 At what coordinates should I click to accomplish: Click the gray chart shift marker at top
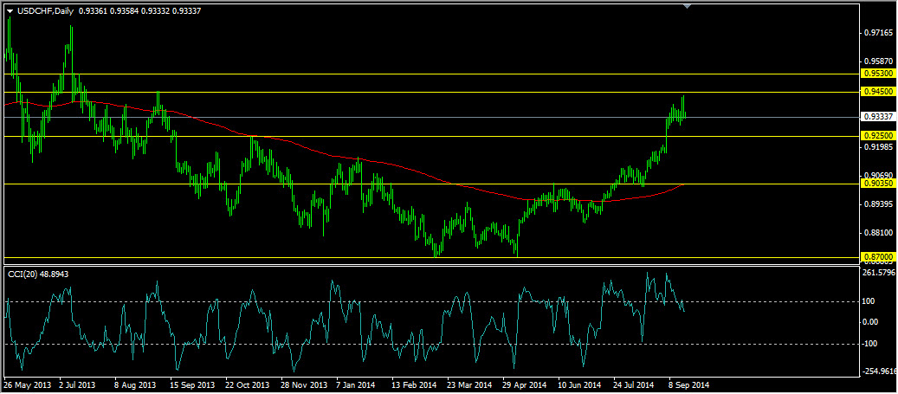point(688,6)
